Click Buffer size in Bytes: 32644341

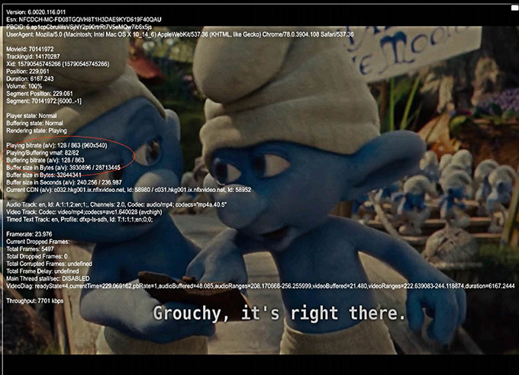point(44,175)
